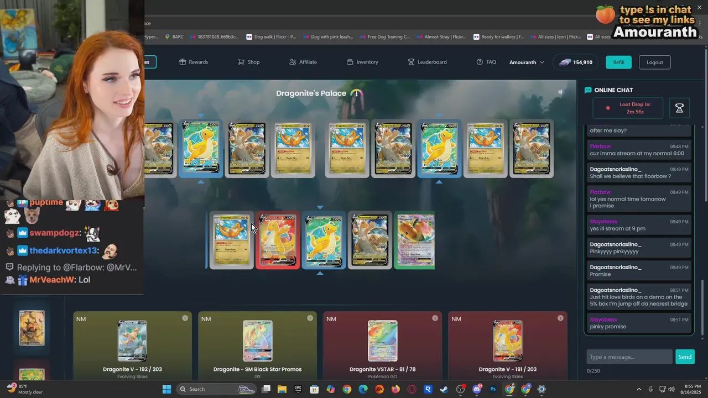The image size is (708, 398).
Task: Send the chat message
Action: pyautogui.click(x=685, y=357)
